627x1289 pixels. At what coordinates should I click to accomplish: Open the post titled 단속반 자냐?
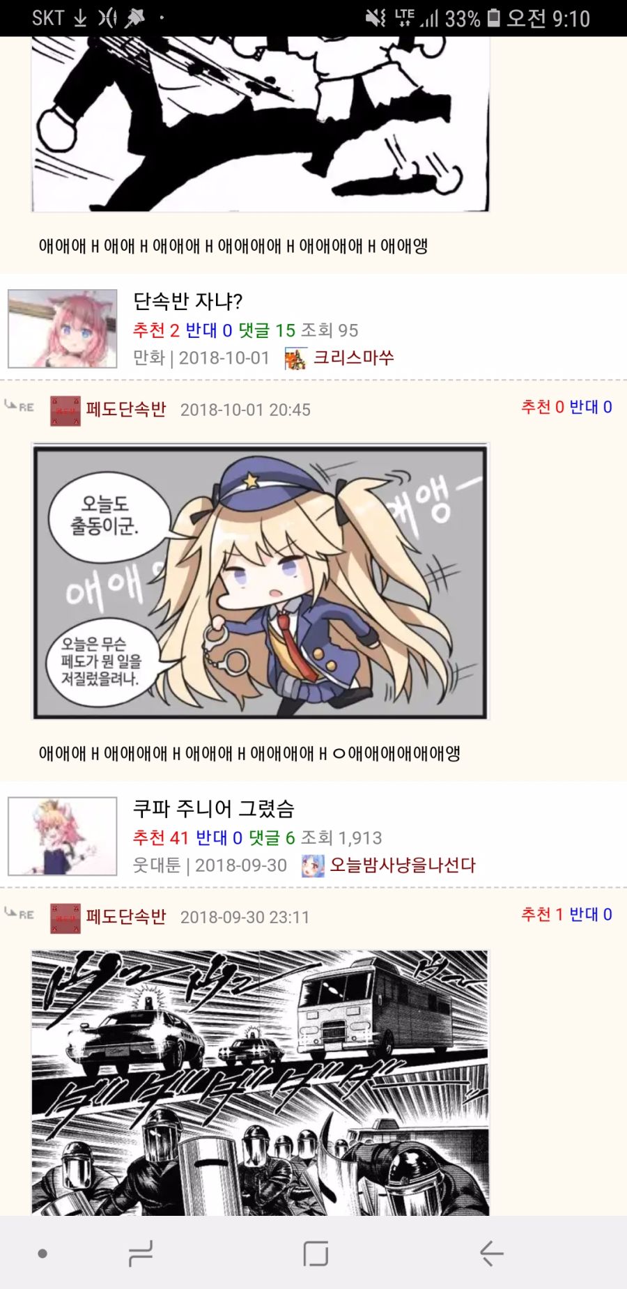187,301
